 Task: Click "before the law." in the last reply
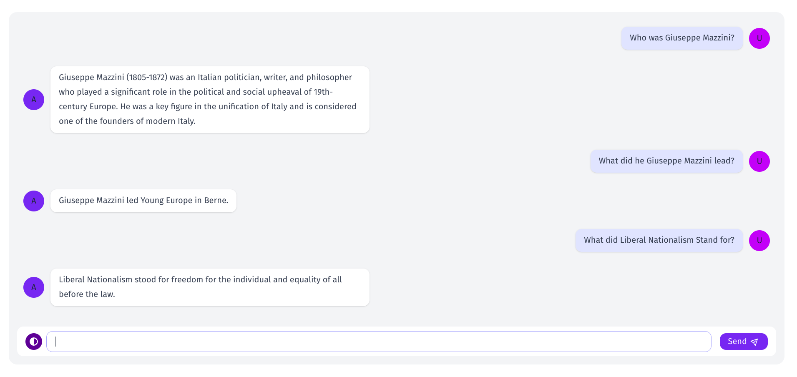click(87, 294)
